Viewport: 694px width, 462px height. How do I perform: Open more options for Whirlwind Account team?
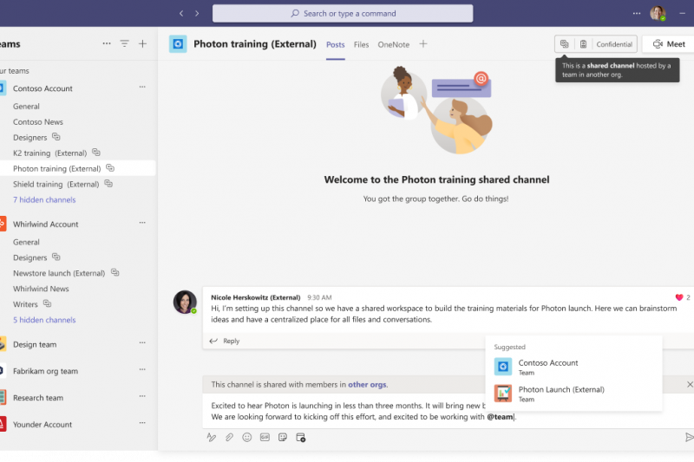click(x=142, y=223)
